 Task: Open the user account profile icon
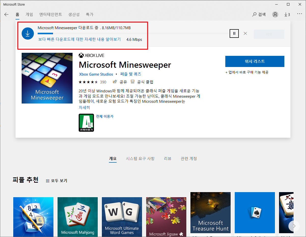tap(275, 14)
